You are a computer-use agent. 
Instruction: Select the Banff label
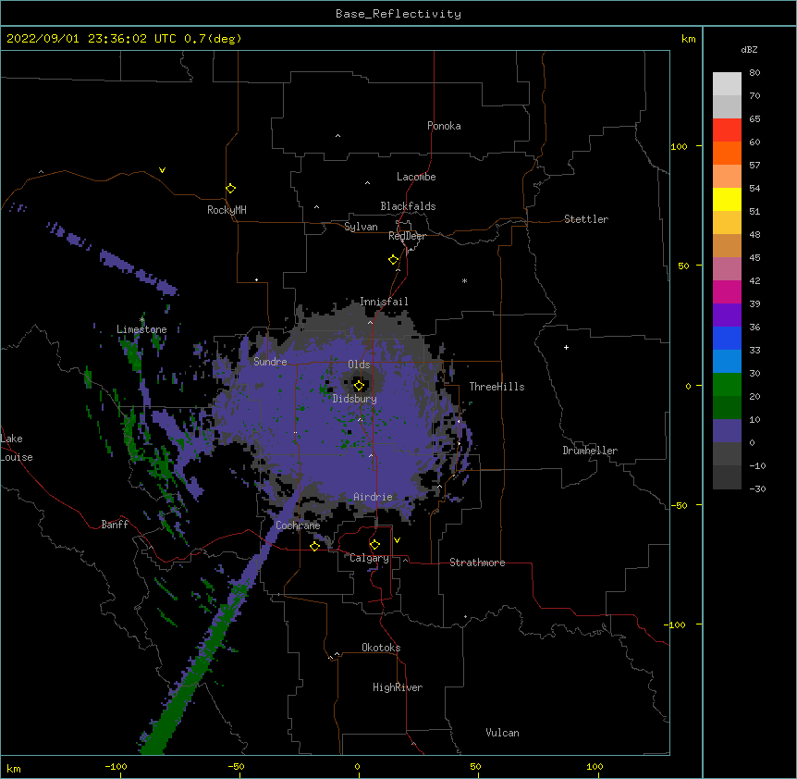click(115, 525)
